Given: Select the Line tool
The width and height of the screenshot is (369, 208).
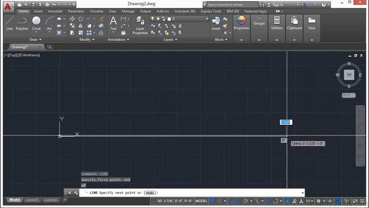Looking at the screenshot, I should [9, 24].
